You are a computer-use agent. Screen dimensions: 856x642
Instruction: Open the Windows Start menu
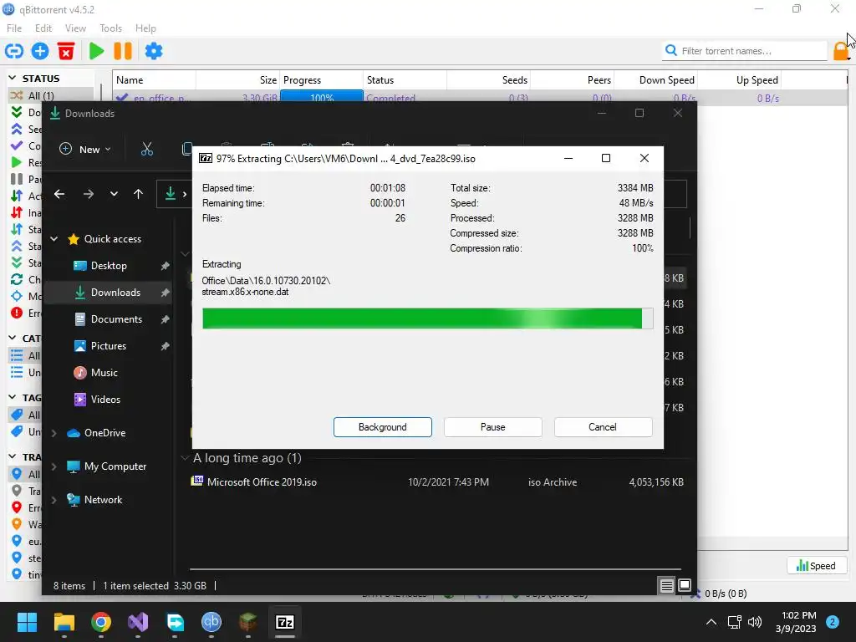point(27,622)
